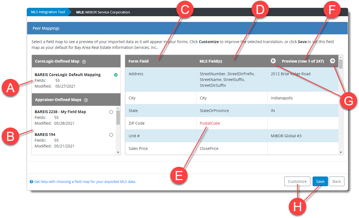Click green checkmark on BAREIS CoreLogic Default Mapping

point(116,75)
